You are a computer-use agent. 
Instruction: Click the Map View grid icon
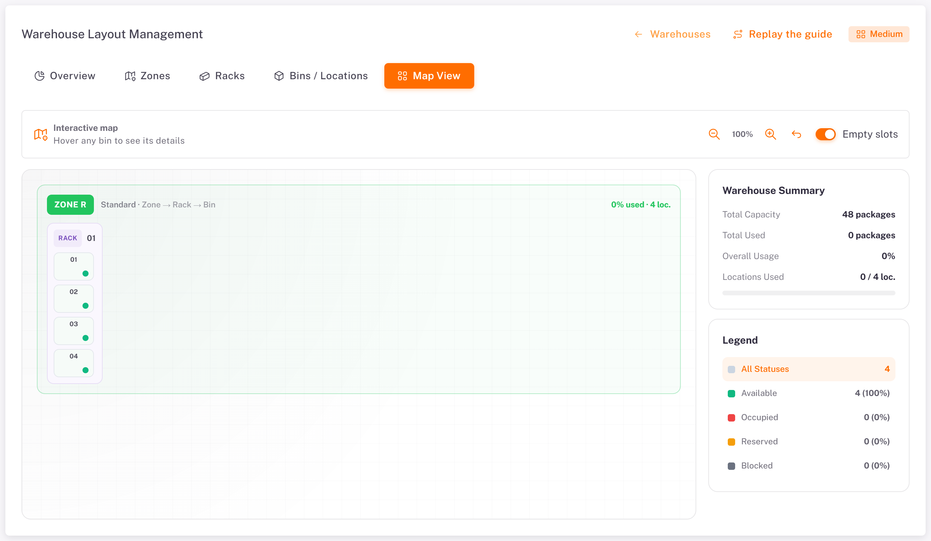tap(402, 76)
